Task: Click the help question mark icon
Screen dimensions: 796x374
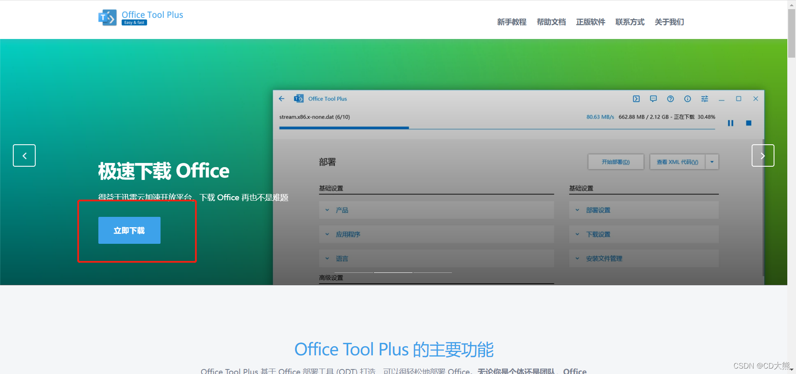Action: (670, 99)
